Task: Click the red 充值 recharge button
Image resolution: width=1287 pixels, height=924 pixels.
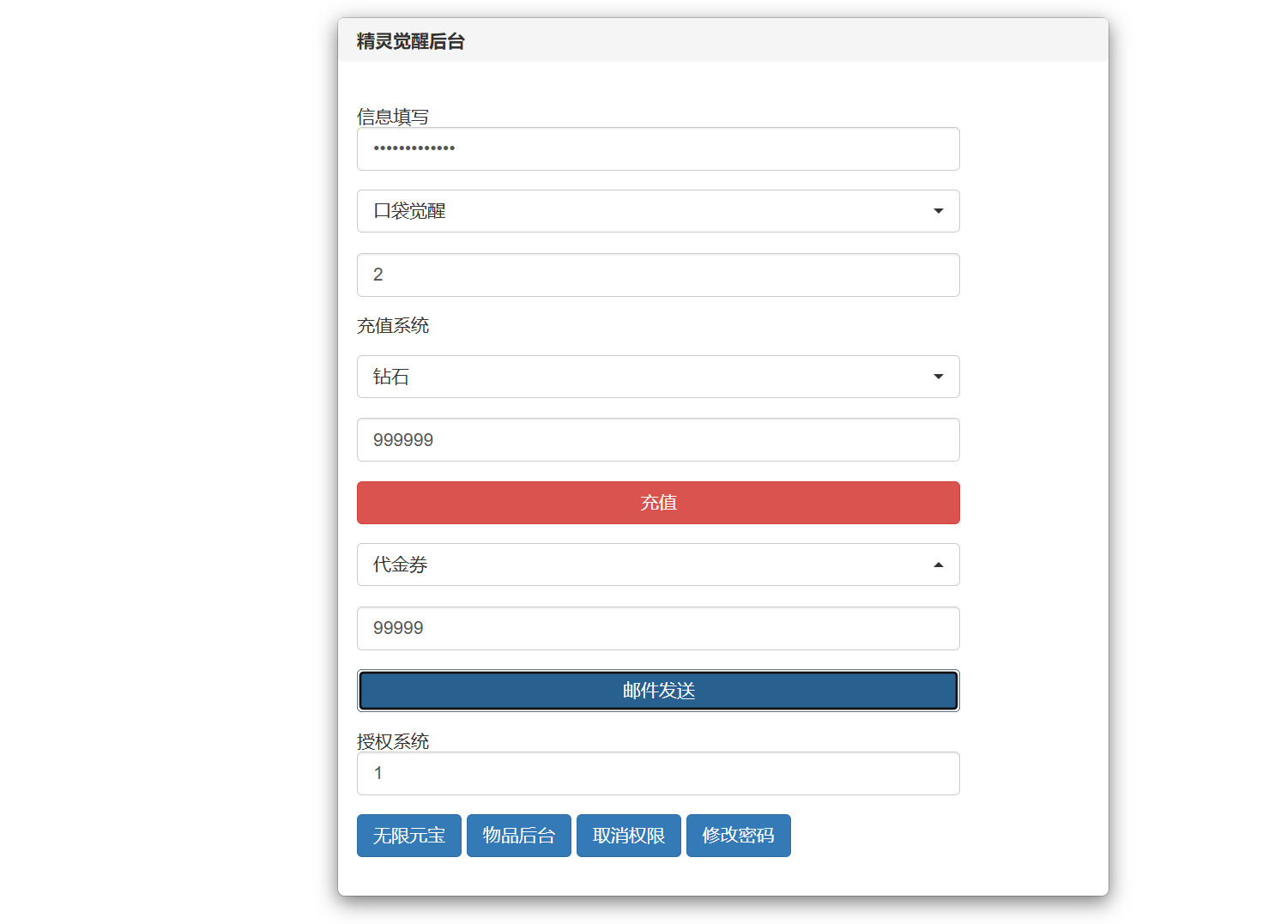Action: pos(658,503)
